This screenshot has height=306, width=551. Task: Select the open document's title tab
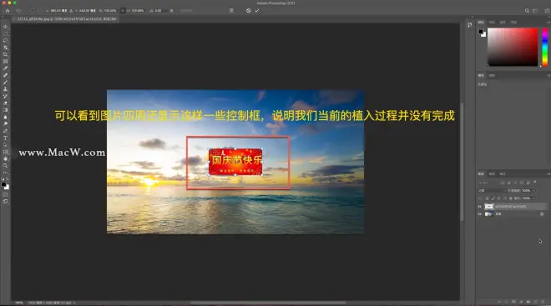(x=67, y=18)
